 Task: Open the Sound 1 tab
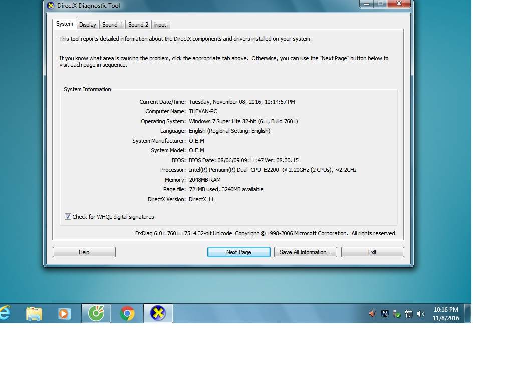[112, 25]
